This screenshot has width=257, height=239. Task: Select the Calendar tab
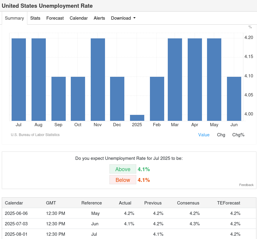[x=79, y=18]
